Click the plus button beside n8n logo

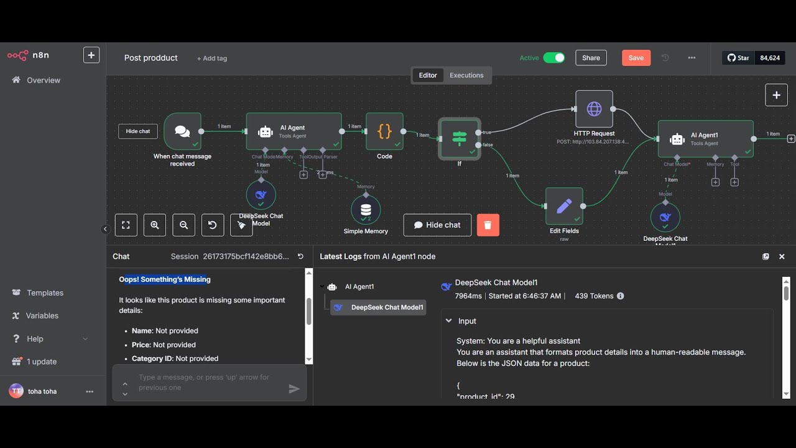click(x=91, y=55)
